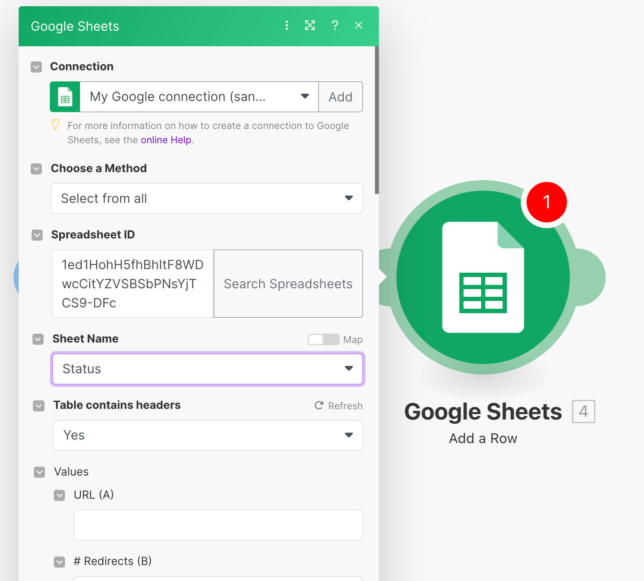Open the help question mark icon
This screenshot has width=644, height=581.
335,25
